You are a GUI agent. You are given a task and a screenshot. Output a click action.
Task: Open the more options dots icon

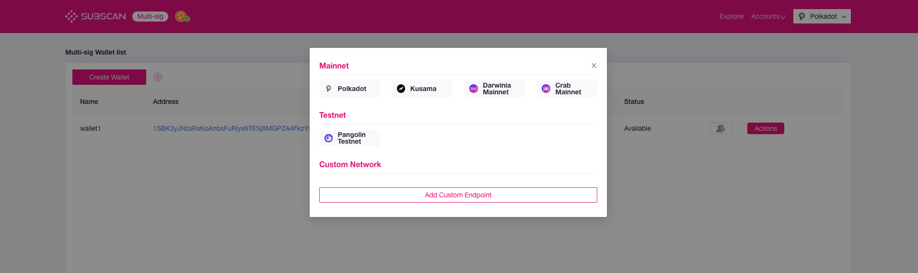pos(158,77)
